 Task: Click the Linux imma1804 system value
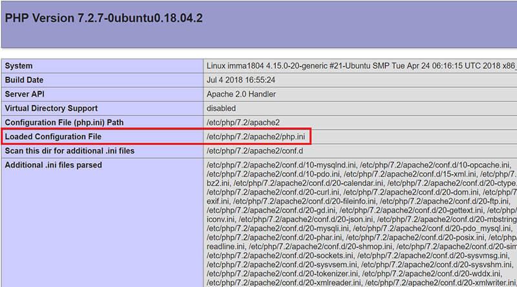(362, 66)
